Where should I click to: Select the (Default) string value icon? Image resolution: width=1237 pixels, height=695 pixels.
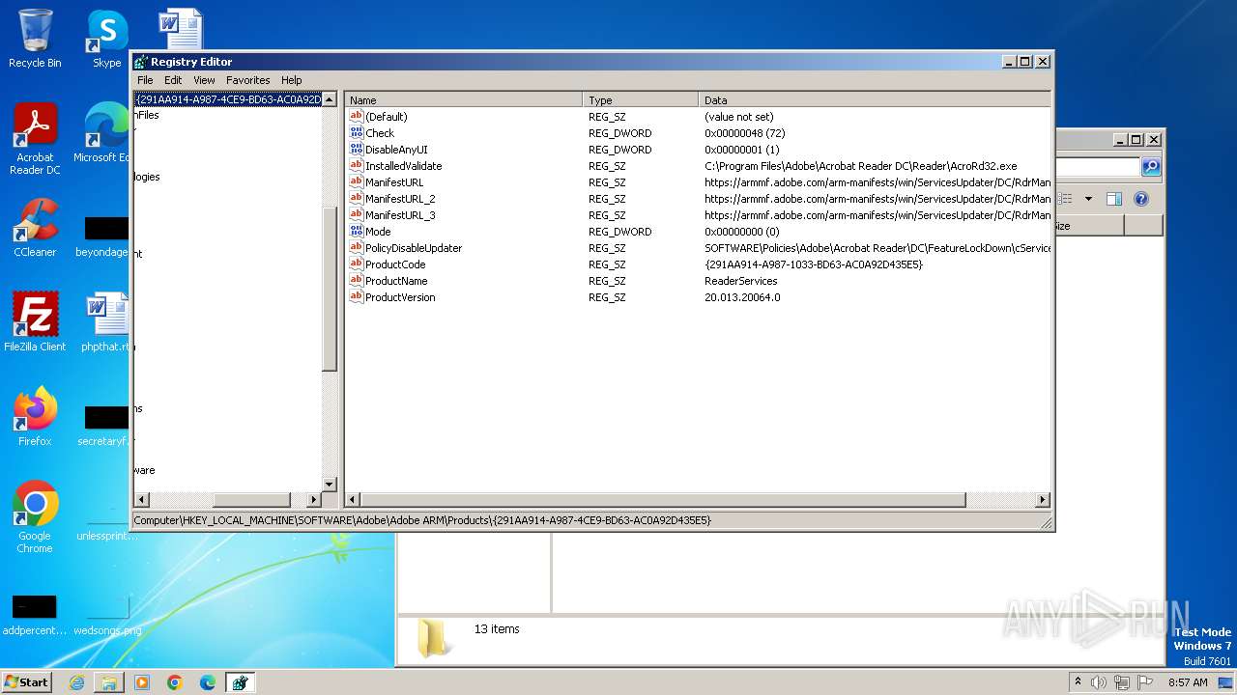pos(356,117)
